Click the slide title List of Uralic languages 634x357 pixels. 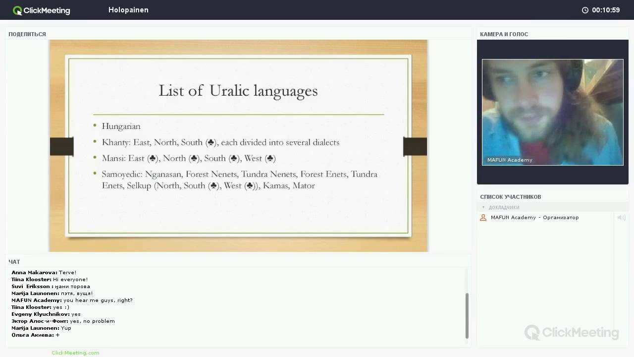[x=238, y=91]
